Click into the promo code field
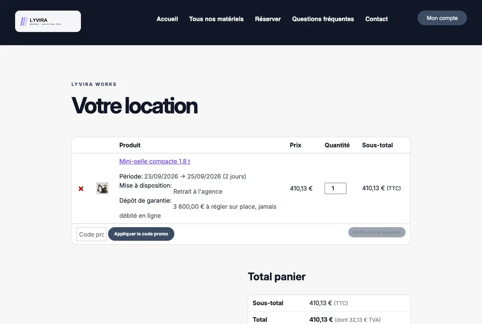 coord(92,234)
